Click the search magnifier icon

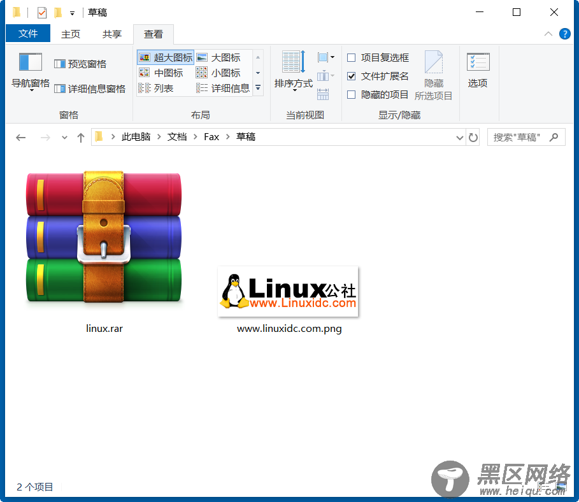point(554,138)
